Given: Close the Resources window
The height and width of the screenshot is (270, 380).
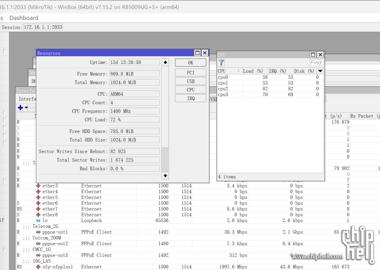Looking at the screenshot, I should (x=205, y=53).
